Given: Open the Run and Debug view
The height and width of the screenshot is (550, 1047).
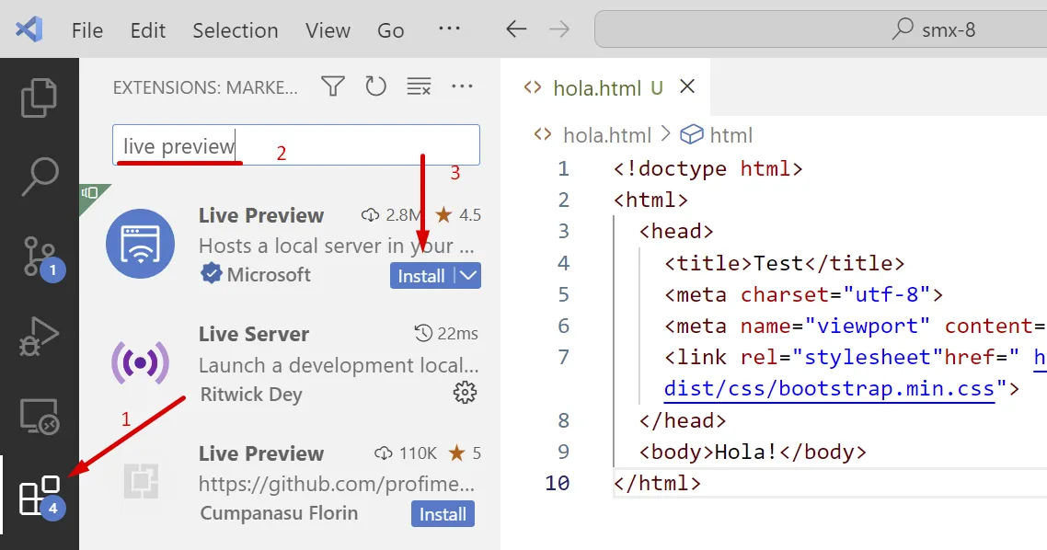Looking at the screenshot, I should pos(39,337).
